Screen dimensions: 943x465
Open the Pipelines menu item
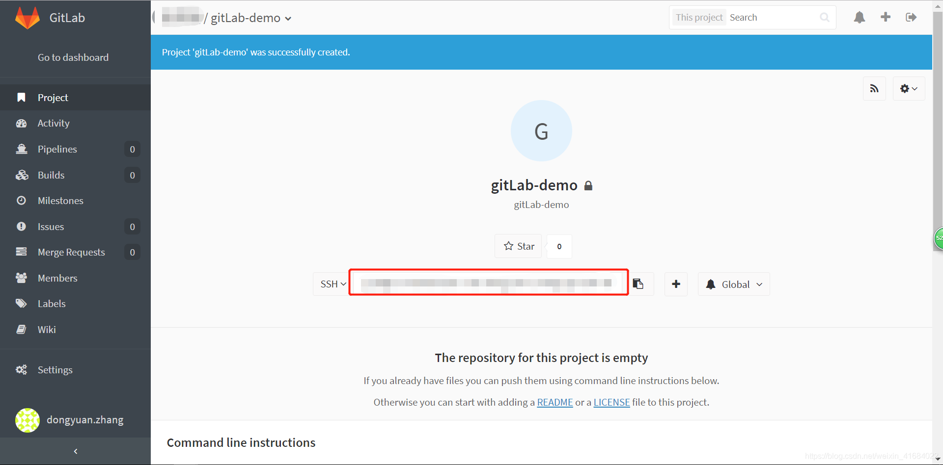point(75,149)
